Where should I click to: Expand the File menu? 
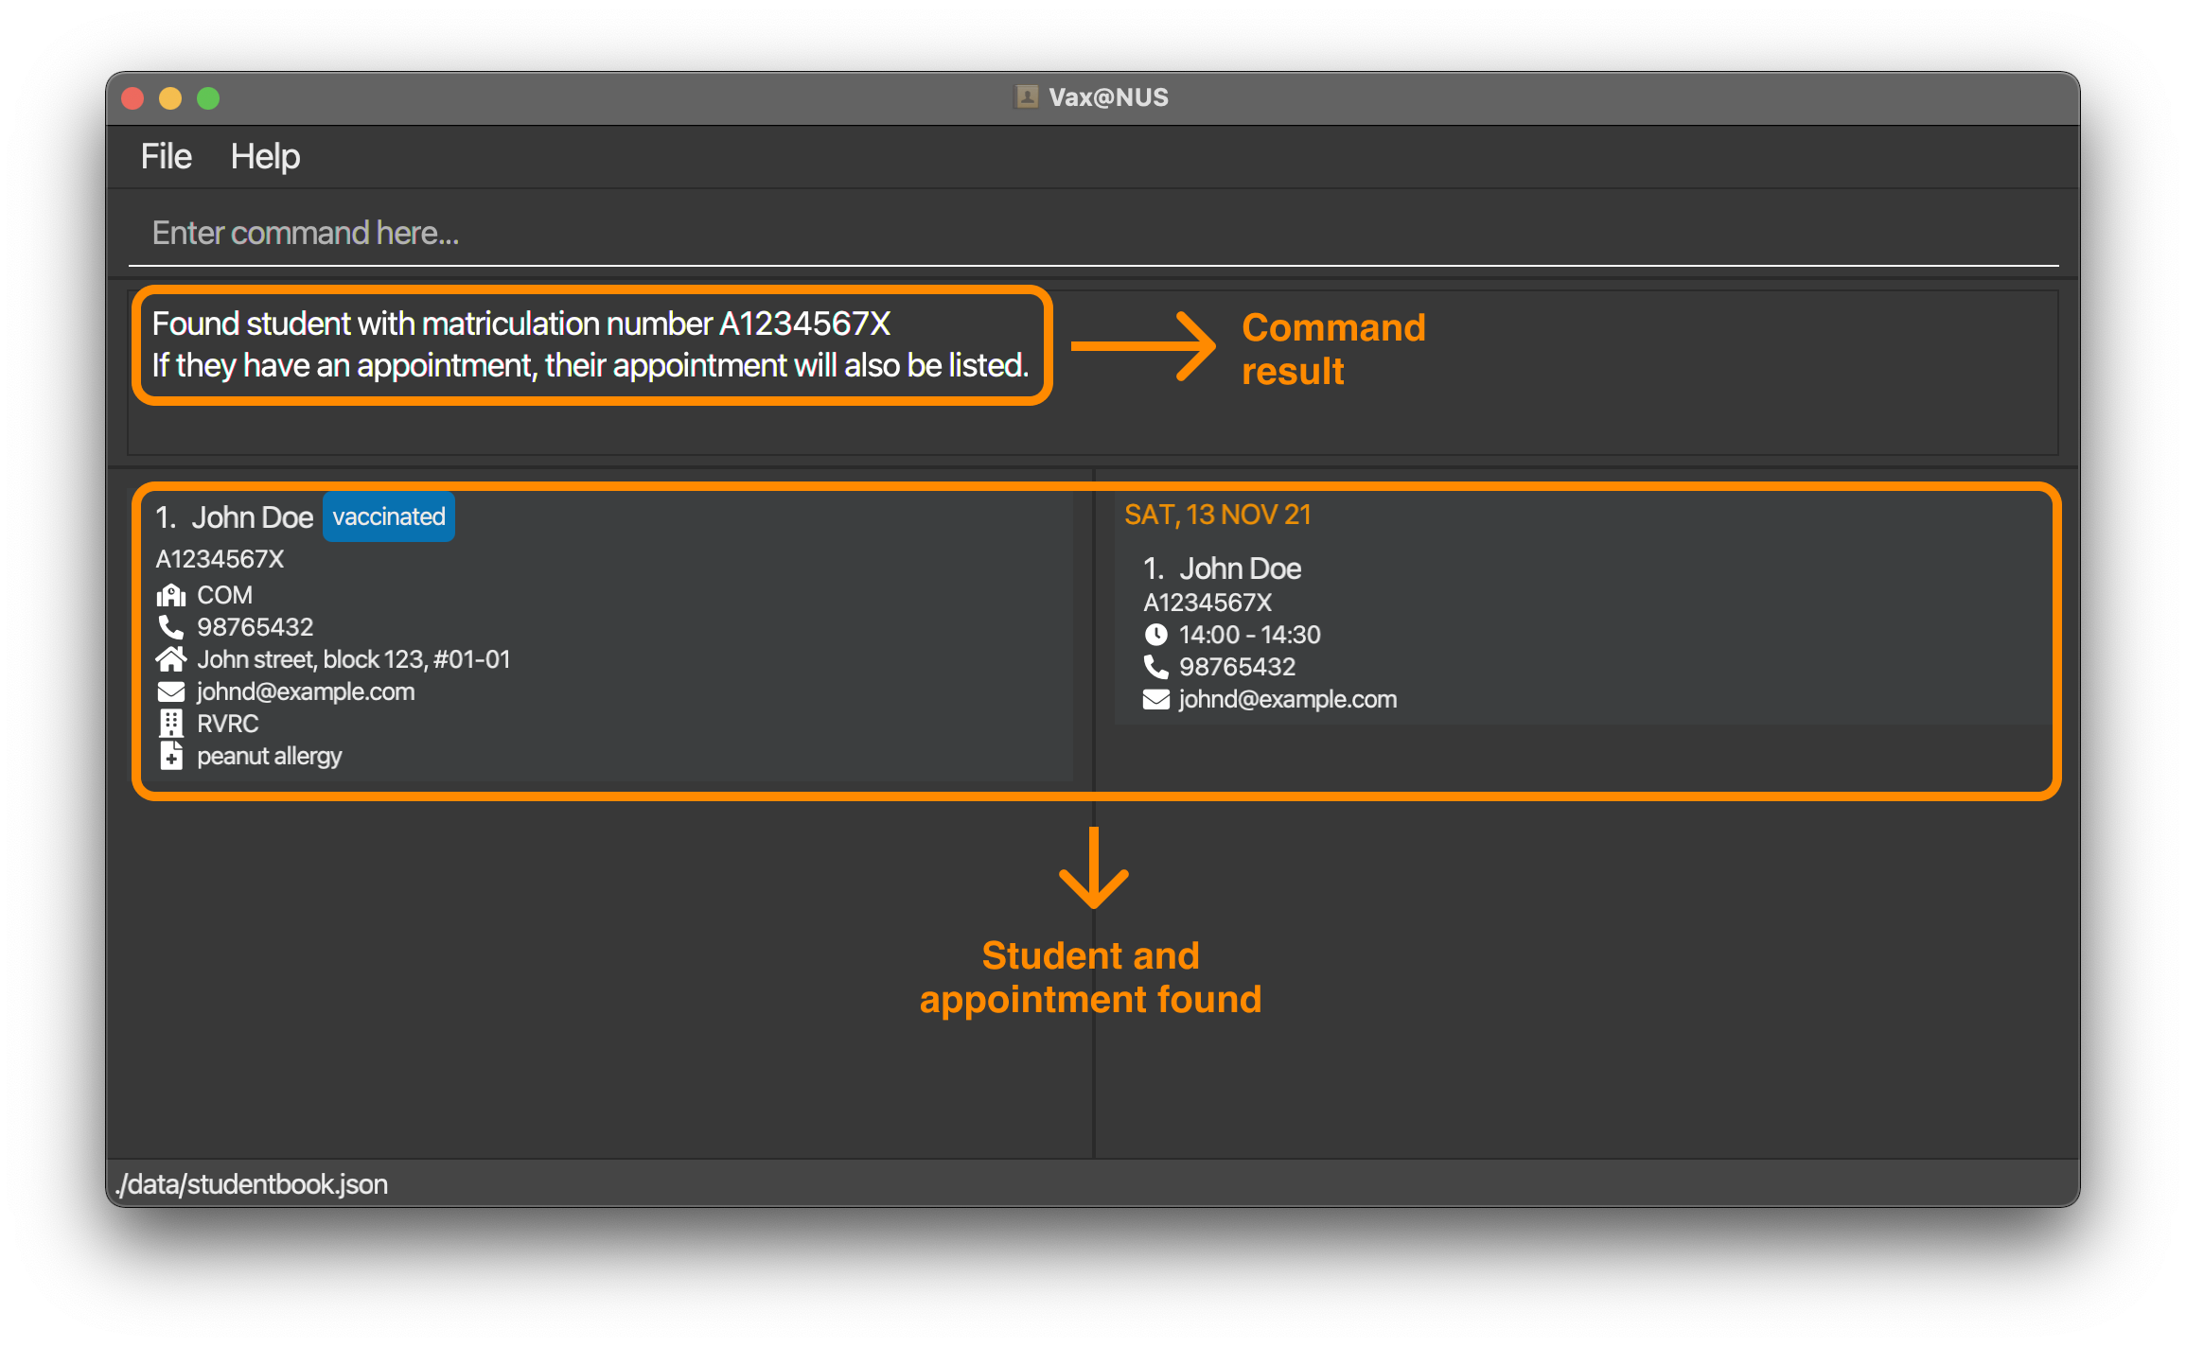[x=163, y=154]
